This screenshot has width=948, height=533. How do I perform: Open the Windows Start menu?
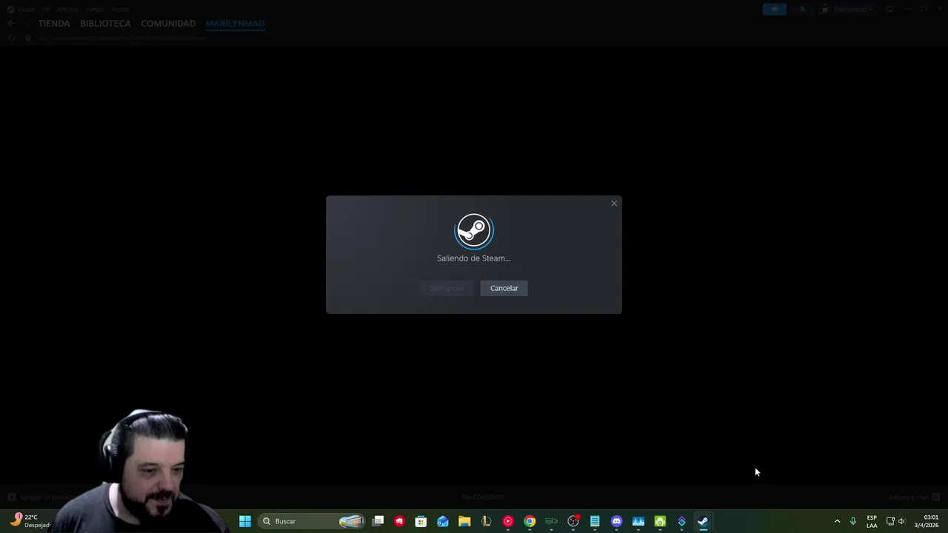244,521
